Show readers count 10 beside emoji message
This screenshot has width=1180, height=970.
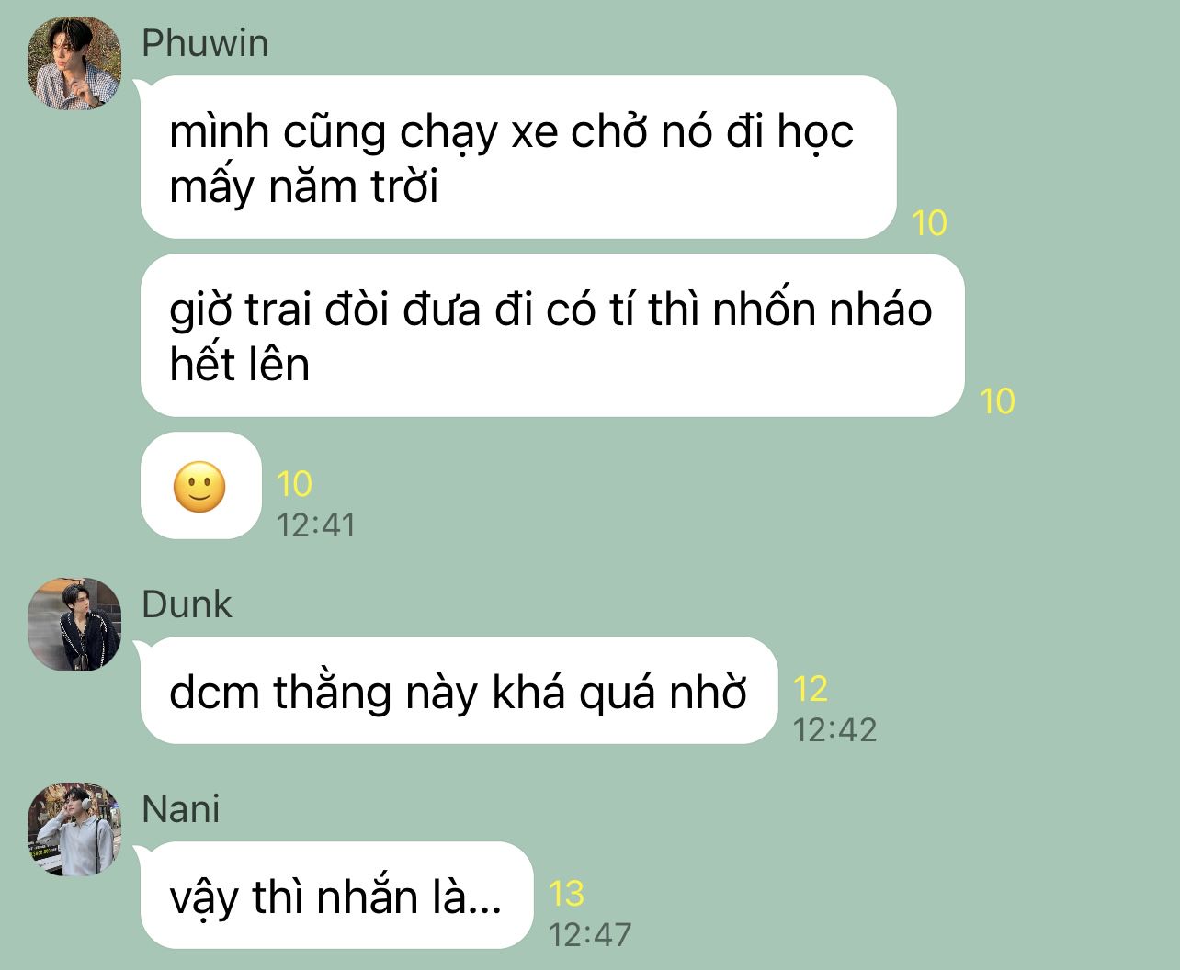click(x=295, y=484)
